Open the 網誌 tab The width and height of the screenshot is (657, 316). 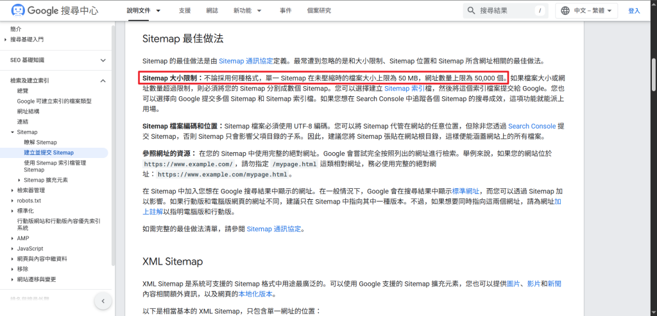click(x=212, y=10)
